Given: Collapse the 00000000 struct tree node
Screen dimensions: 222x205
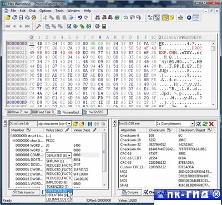Looking at the screenshot, I should (12, 136).
